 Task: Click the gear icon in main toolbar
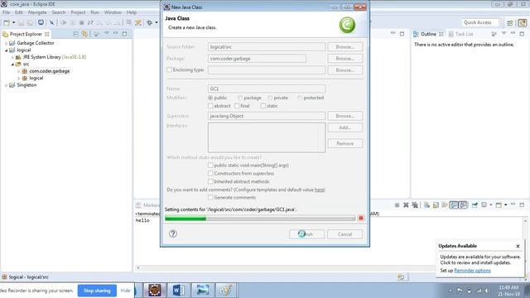(150, 22)
